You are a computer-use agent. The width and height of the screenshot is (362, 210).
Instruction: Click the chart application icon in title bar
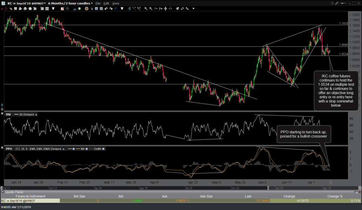(3, 3)
